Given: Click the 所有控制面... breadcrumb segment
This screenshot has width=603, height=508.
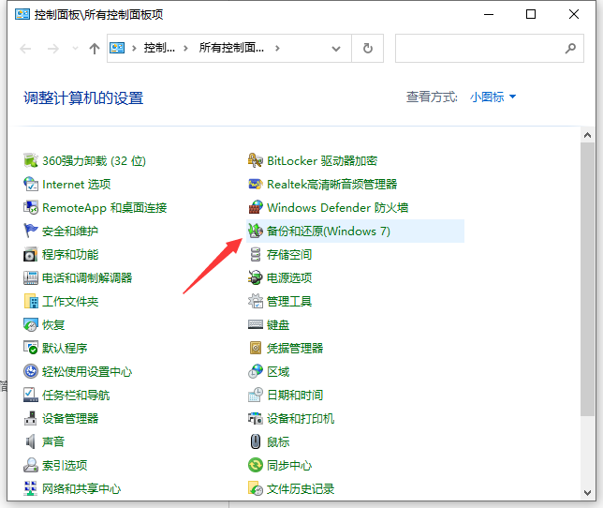Looking at the screenshot, I should (231, 49).
